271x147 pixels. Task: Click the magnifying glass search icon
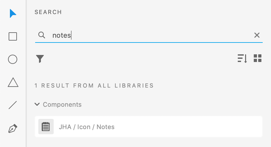[x=42, y=35]
